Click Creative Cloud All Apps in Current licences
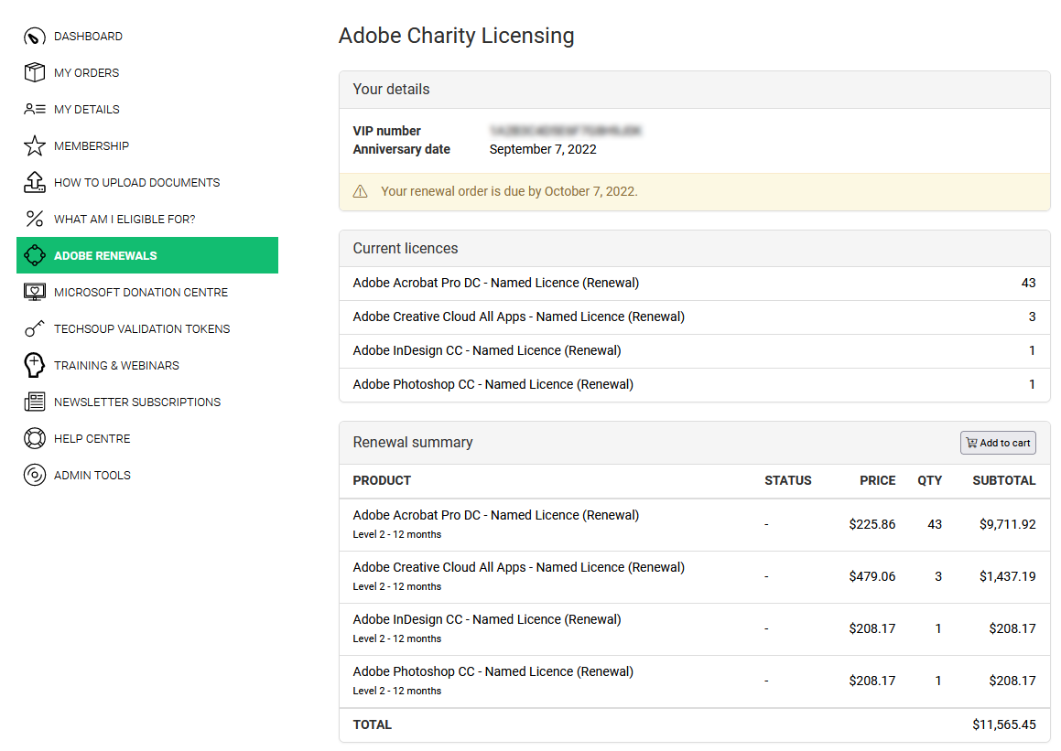 tap(694, 317)
